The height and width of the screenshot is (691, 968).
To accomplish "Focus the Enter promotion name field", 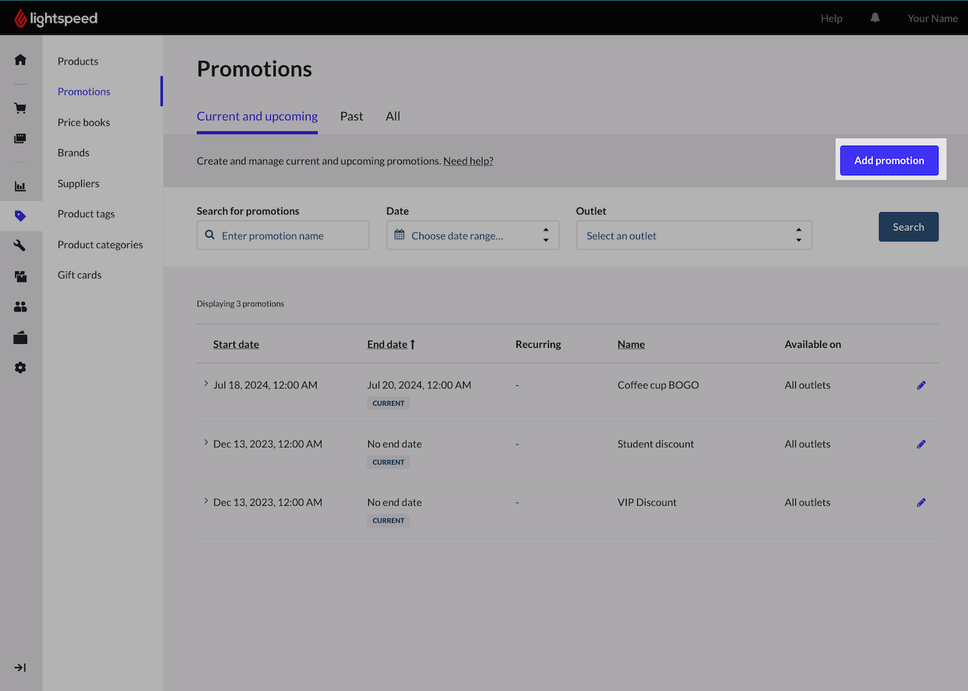I will point(283,235).
